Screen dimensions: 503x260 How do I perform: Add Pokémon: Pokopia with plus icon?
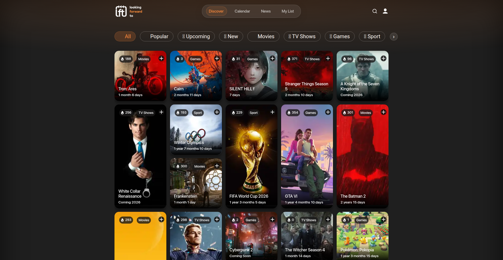point(384,220)
